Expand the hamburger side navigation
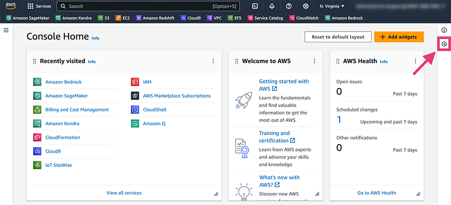This screenshot has width=451, height=205. click(6, 30)
